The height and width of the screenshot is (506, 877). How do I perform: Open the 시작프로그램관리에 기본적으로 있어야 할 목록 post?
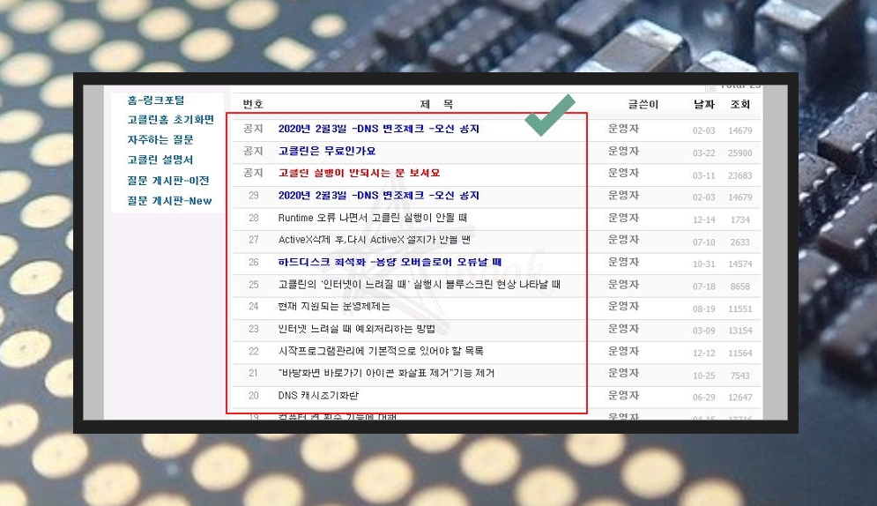(x=381, y=351)
